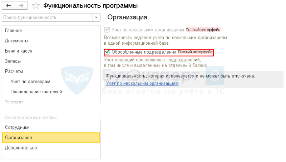This screenshot has width=286, height=162.
Task: Click inside Поиск функциональности search field
Action: click(x=48, y=18)
